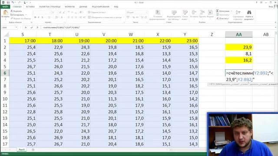This screenshot has width=278, height=156.
Task: Toggle underline formatting (Ч)
Action: point(42,17)
